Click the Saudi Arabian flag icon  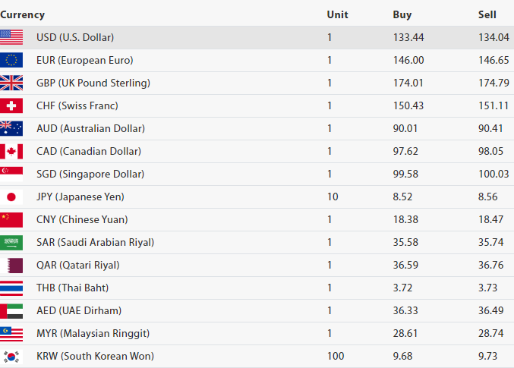pyautogui.click(x=11, y=242)
